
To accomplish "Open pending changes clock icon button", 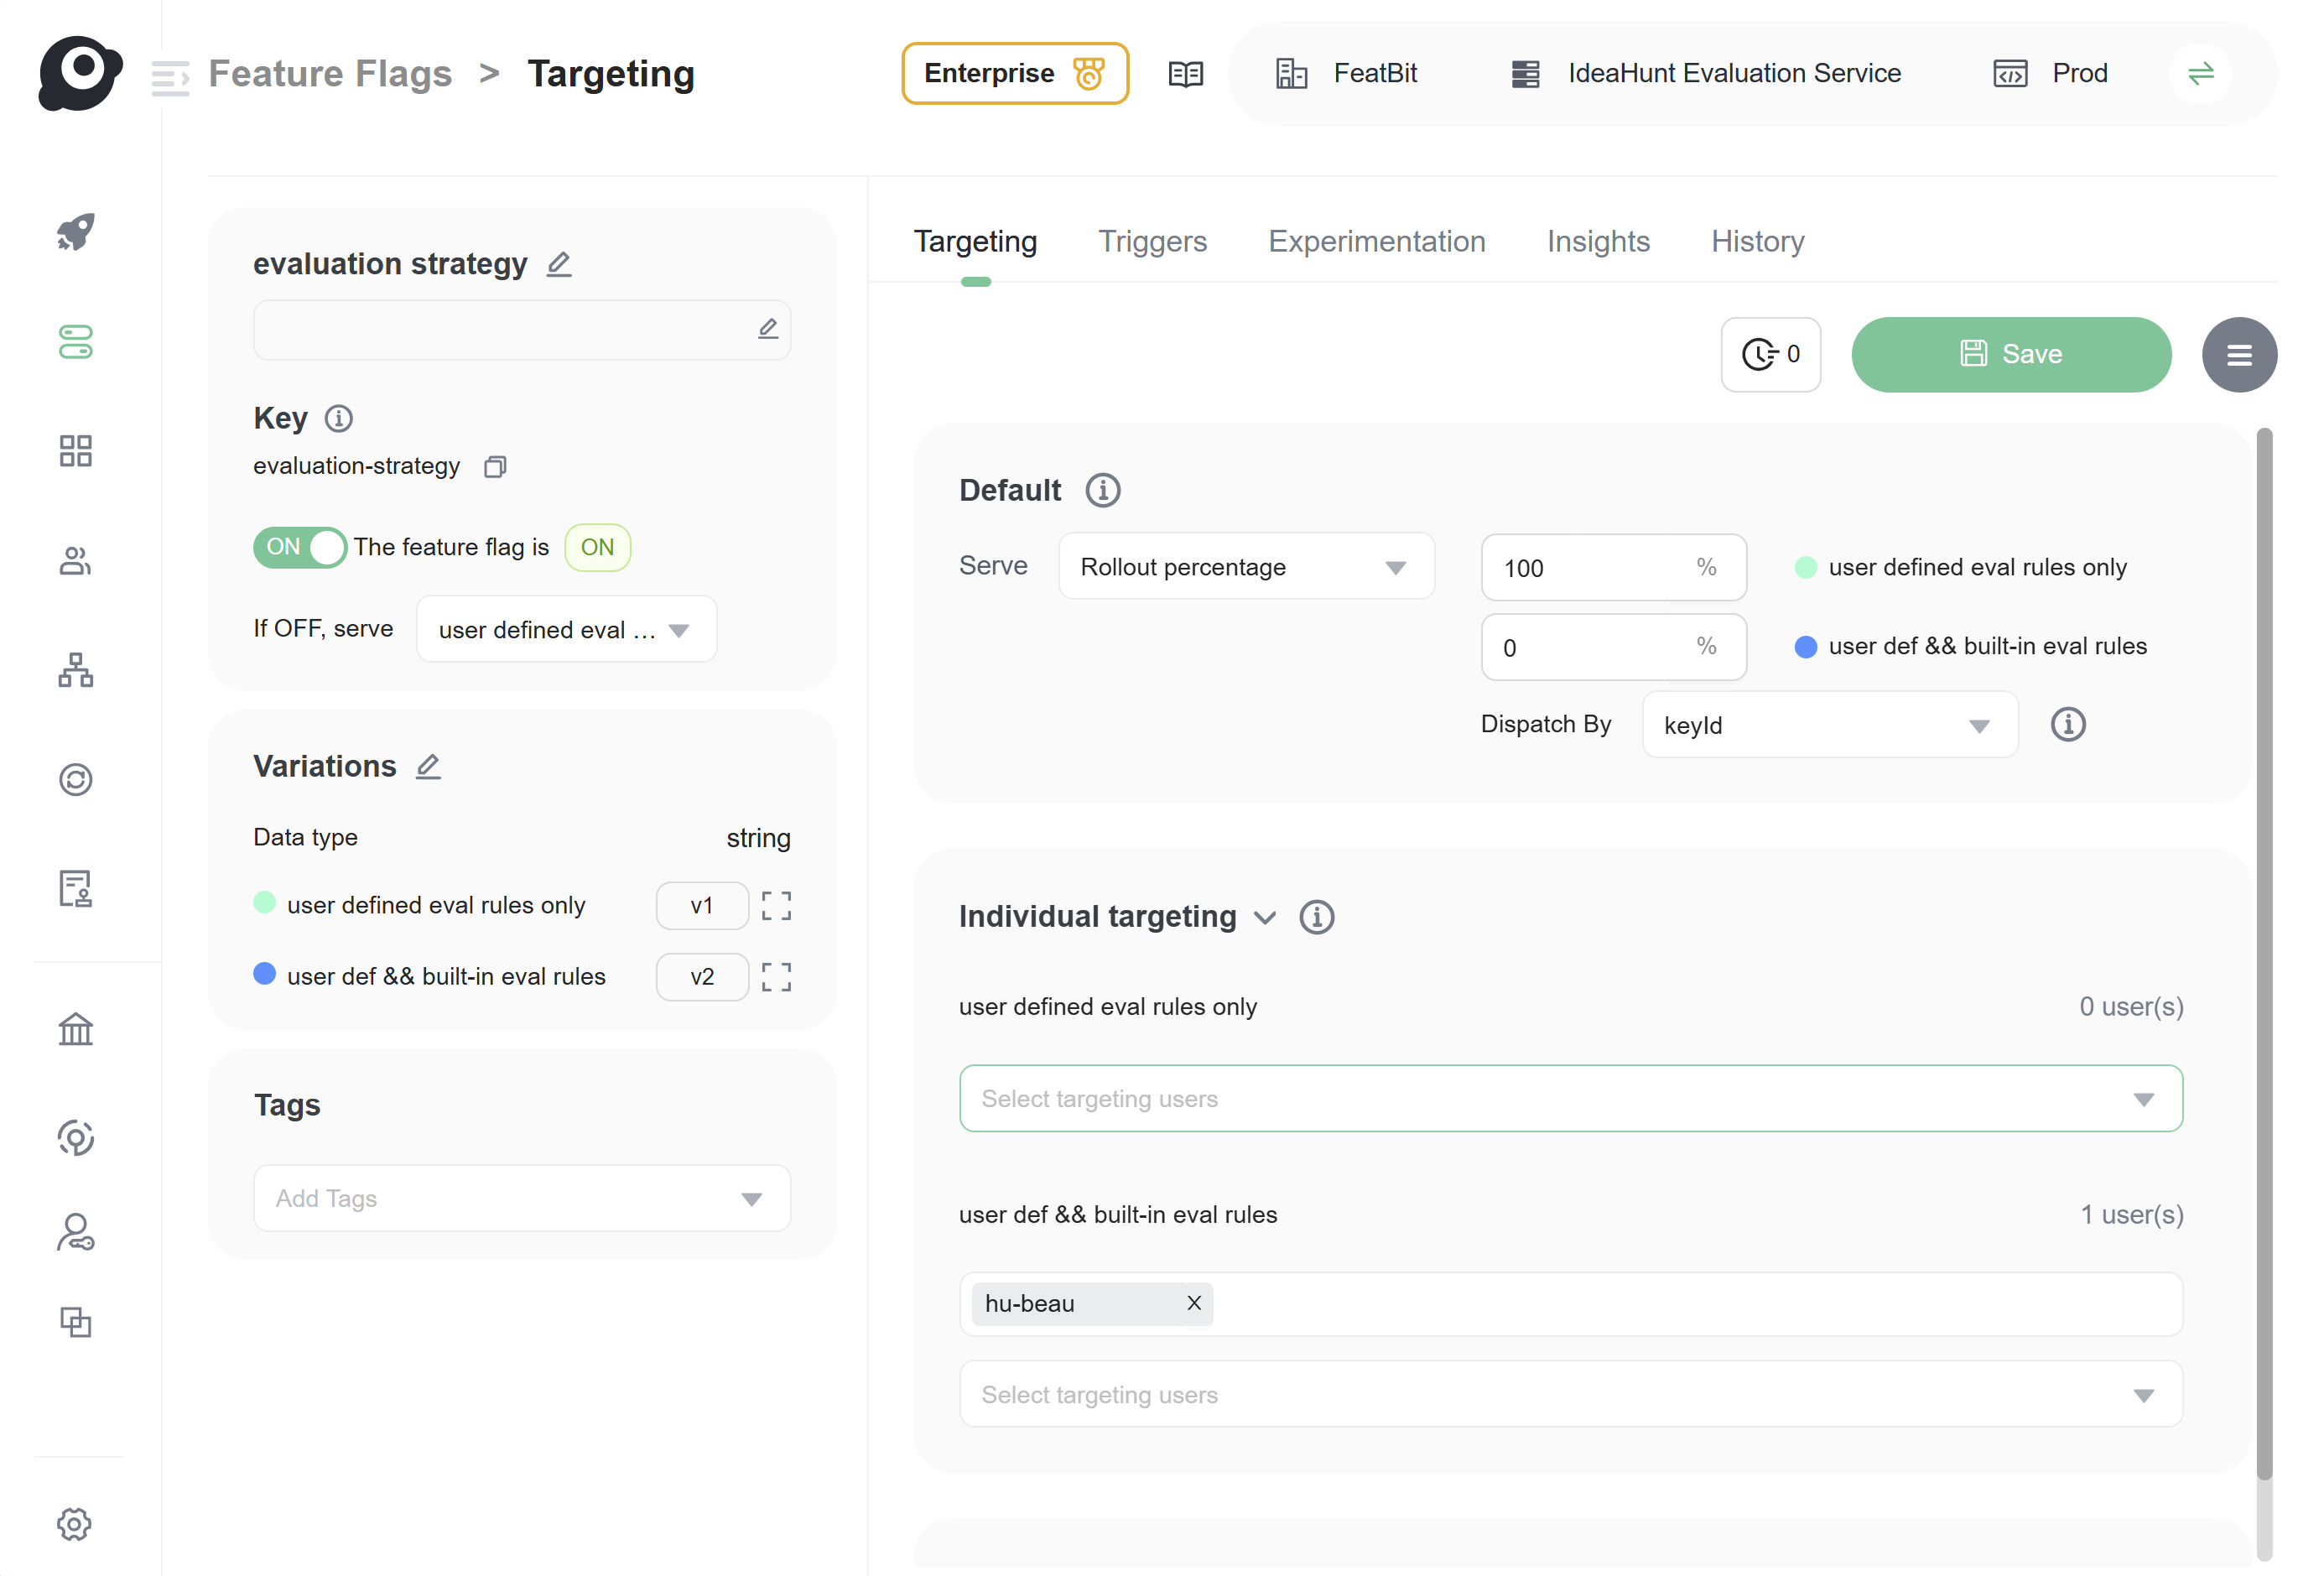I will (1770, 355).
